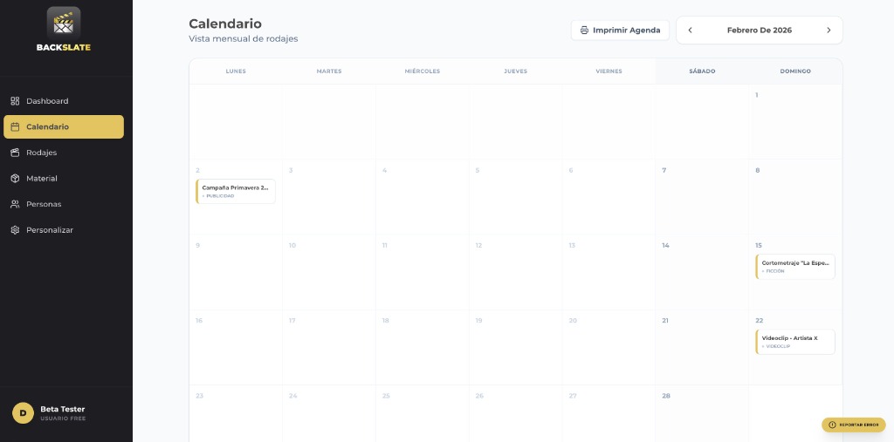Viewport: 894px width, 442px height.
Task: Click the Vista mensual de rodajes subtitle
Action: point(244,38)
